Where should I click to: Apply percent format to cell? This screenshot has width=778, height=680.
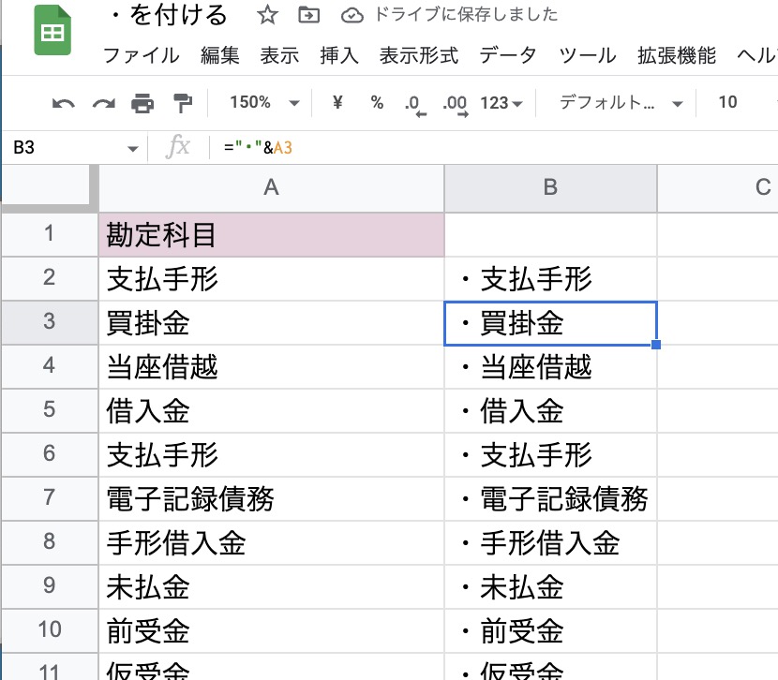tap(377, 103)
